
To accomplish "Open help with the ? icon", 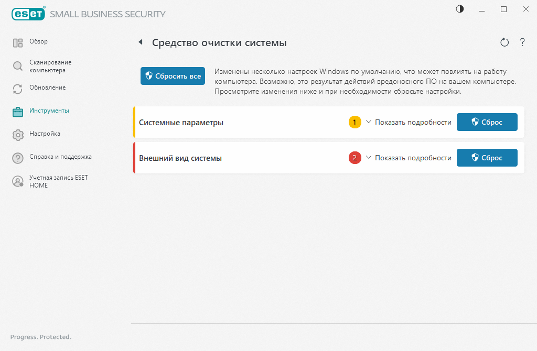I will tap(522, 42).
